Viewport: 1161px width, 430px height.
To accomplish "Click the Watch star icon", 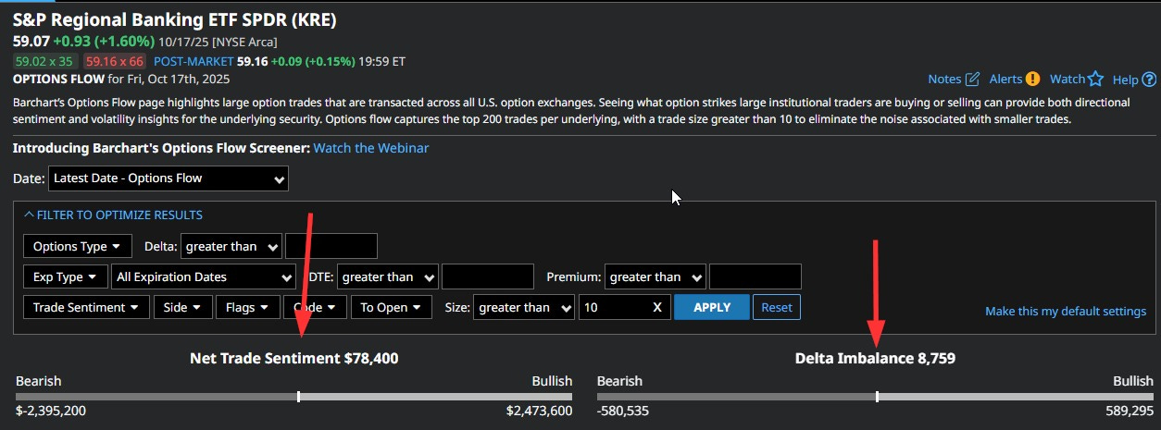I will click(1096, 80).
